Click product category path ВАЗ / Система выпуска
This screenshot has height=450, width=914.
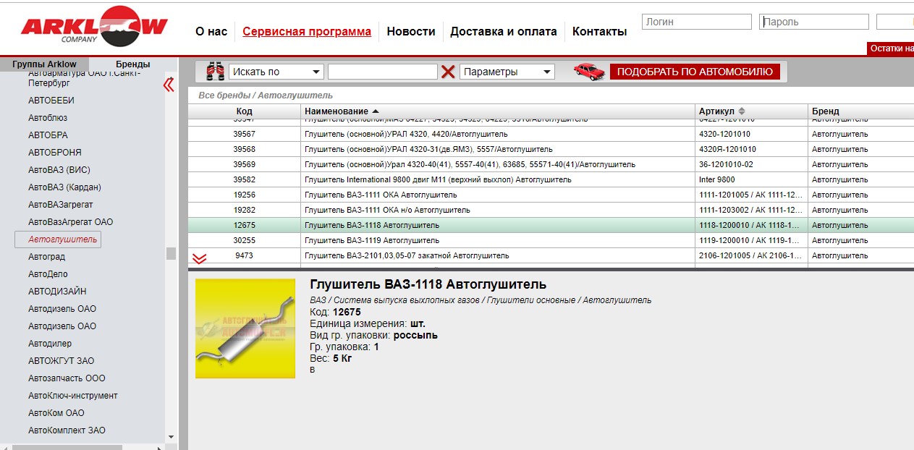pos(481,300)
